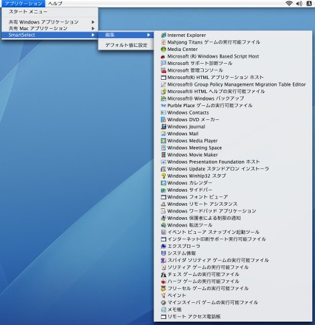Click the エクスプローラ icon
This screenshot has width=315, height=325.
tap(164, 246)
